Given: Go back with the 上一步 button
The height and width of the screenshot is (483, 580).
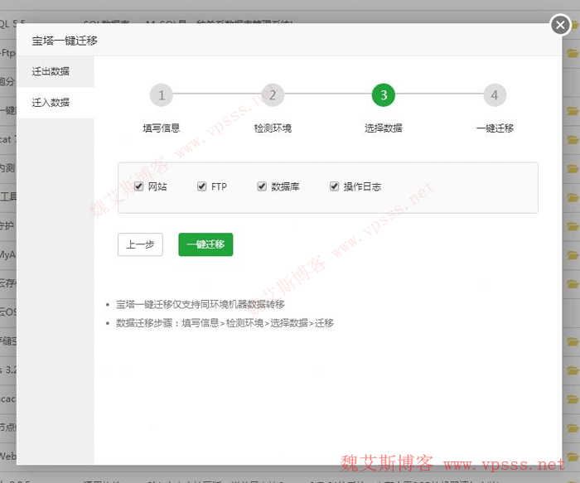Looking at the screenshot, I should pos(140,244).
